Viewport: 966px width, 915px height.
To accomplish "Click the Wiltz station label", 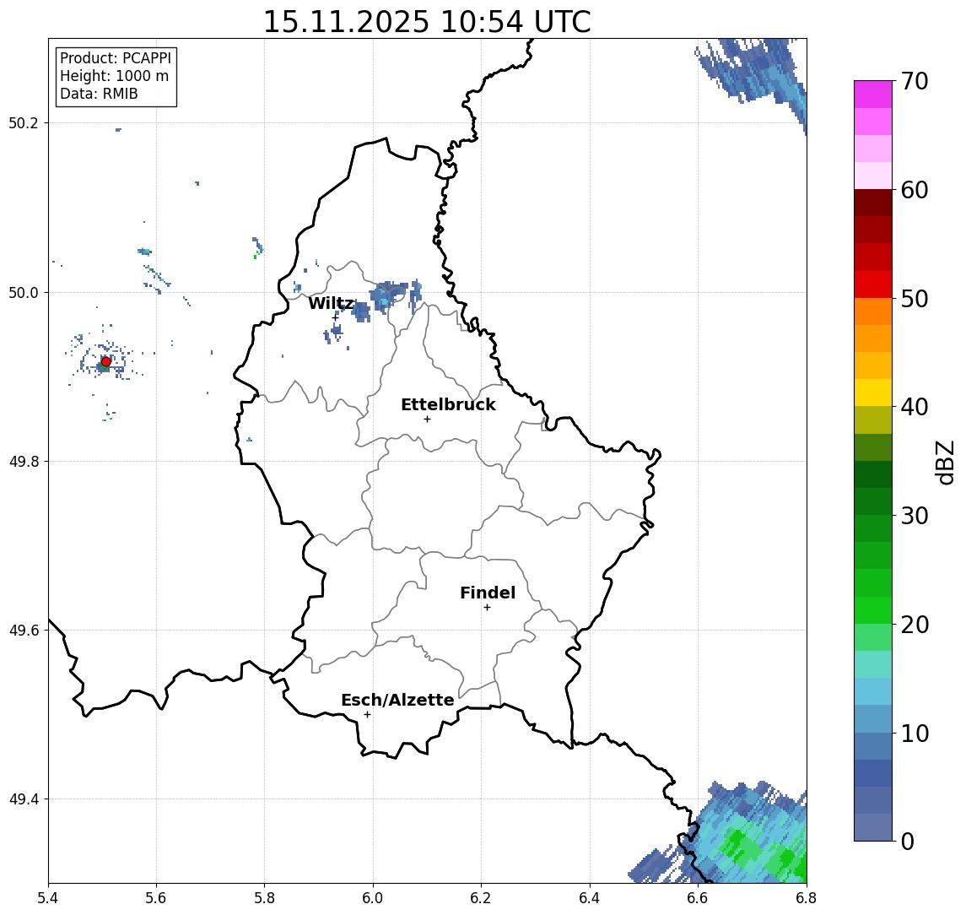I will (331, 303).
